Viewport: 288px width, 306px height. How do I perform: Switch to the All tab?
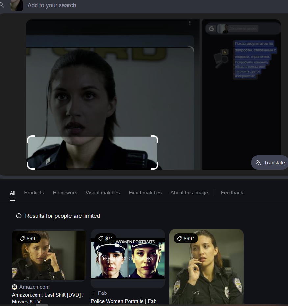click(13, 193)
